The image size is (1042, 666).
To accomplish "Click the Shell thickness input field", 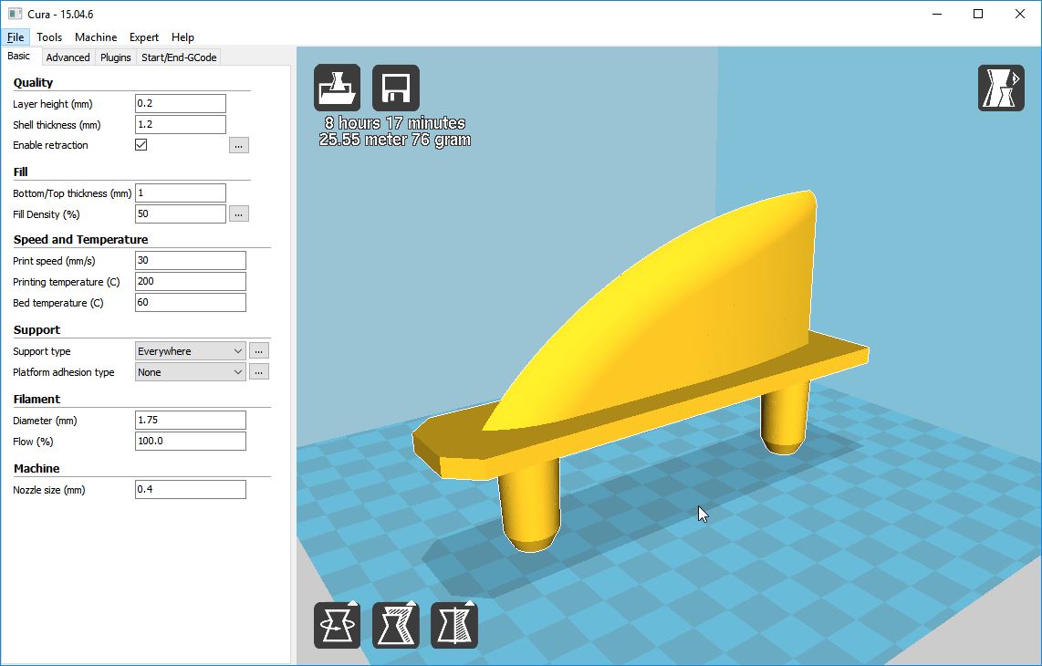I will 180,124.
